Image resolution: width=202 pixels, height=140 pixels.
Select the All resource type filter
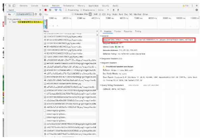click(x=90, y=14)
